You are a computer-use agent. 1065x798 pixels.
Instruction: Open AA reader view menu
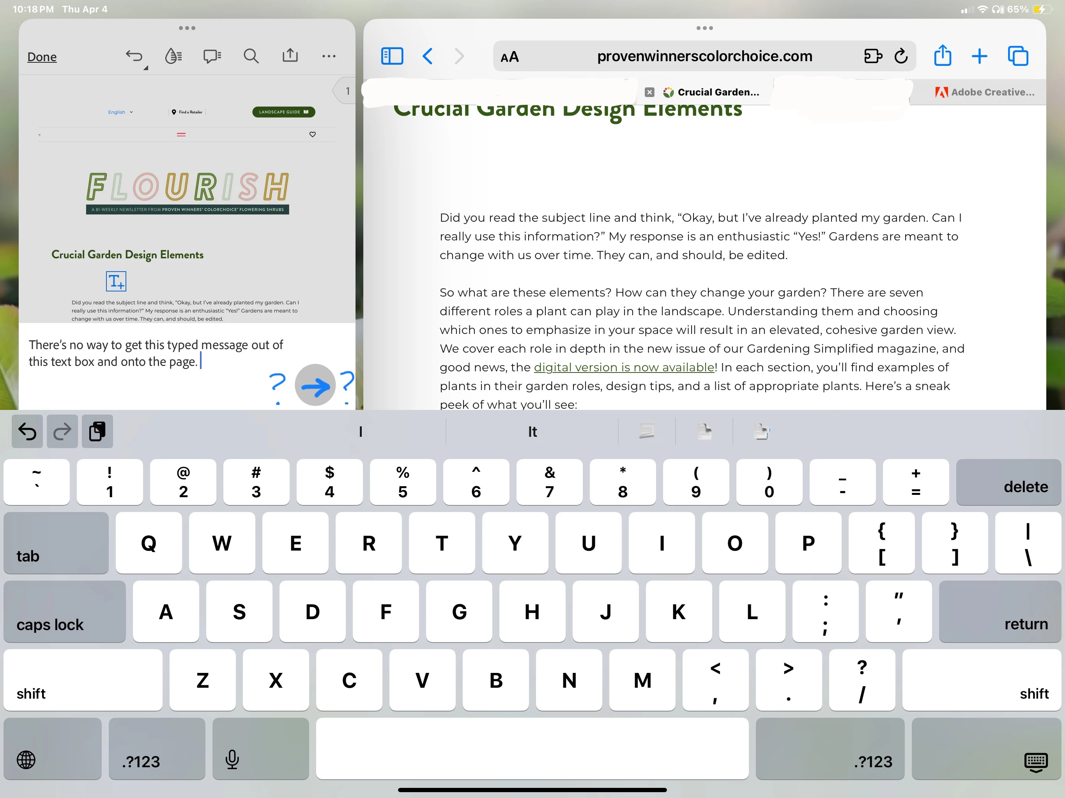[510, 57]
